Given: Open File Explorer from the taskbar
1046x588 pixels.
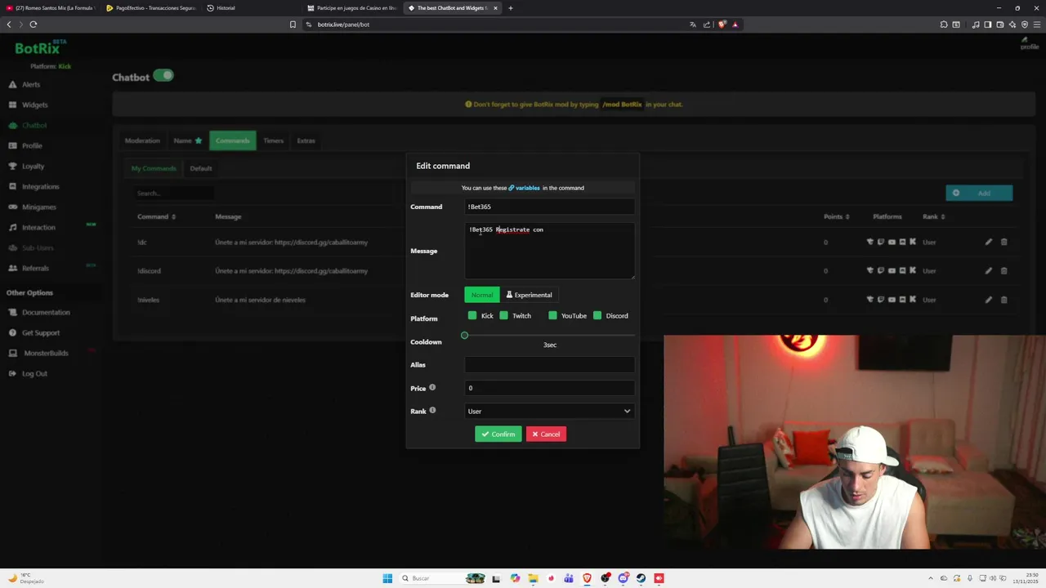Looking at the screenshot, I should pos(533,578).
